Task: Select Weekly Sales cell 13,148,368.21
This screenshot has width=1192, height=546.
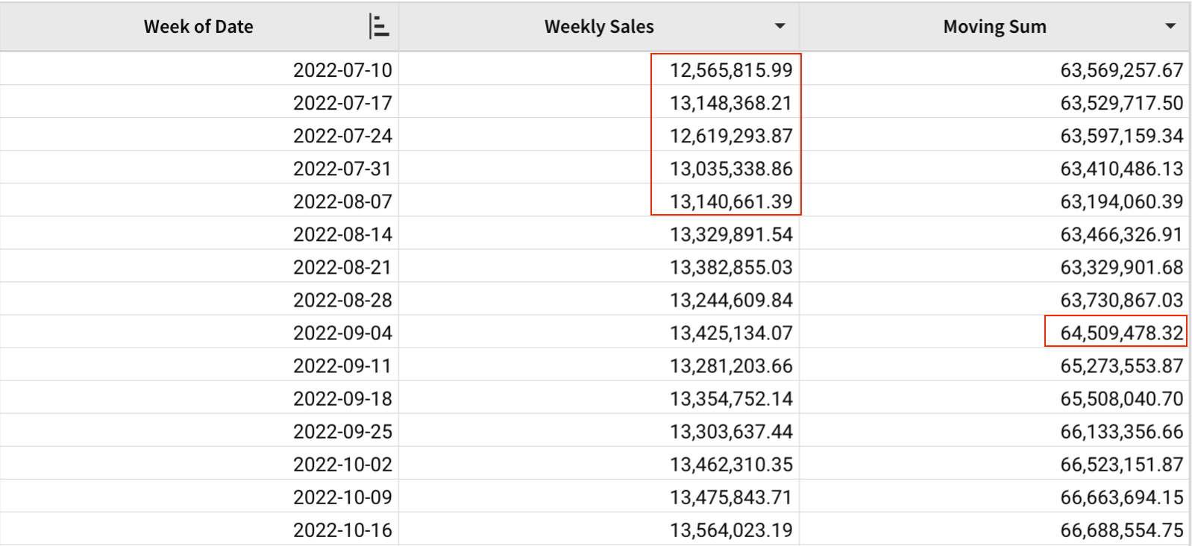Action: tap(730, 103)
